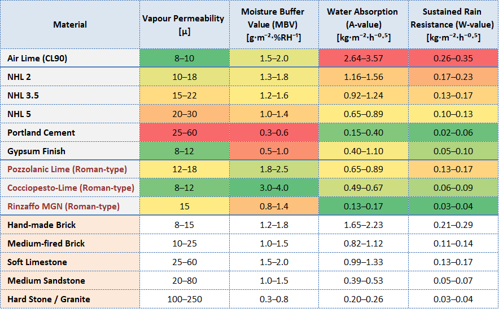Image resolution: width=499 pixels, height=309 pixels.
Task: Click the Sustained Rain Resistance header
Action: coord(452,25)
